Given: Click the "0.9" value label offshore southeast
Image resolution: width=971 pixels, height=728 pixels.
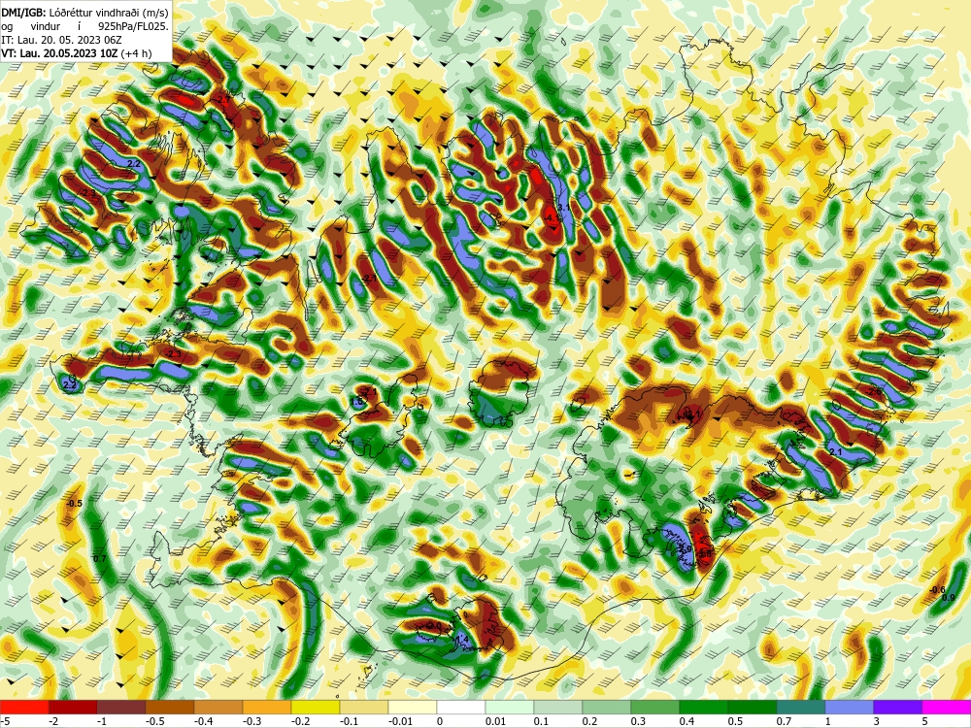Looking at the screenshot, I should [x=948, y=597].
